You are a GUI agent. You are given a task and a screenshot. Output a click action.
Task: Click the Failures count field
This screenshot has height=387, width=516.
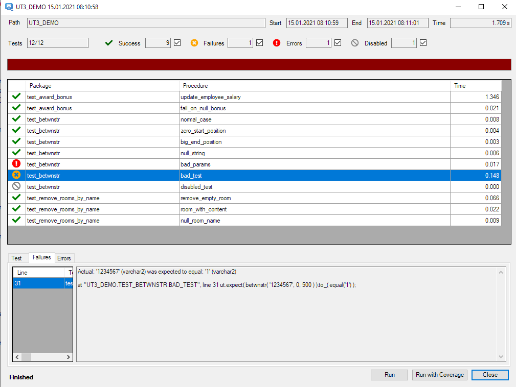tap(240, 43)
